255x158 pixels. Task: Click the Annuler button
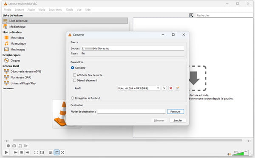[x=178, y=121]
